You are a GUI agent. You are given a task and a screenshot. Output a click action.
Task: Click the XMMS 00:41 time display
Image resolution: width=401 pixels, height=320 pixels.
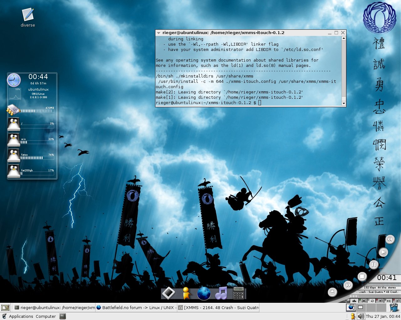pyautogui.click(x=387, y=277)
